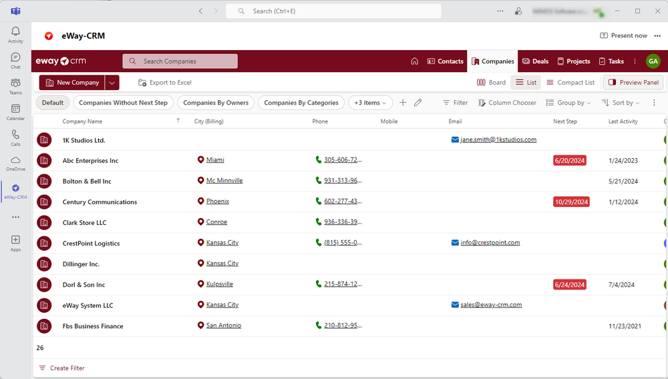The height and width of the screenshot is (379, 668).
Task: Switch to the Deals tab
Action: pyautogui.click(x=535, y=61)
